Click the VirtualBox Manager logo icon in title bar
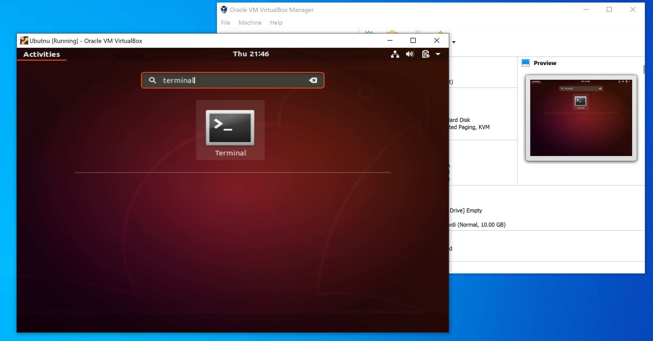Viewport: 653px width, 341px height. tap(224, 10)
